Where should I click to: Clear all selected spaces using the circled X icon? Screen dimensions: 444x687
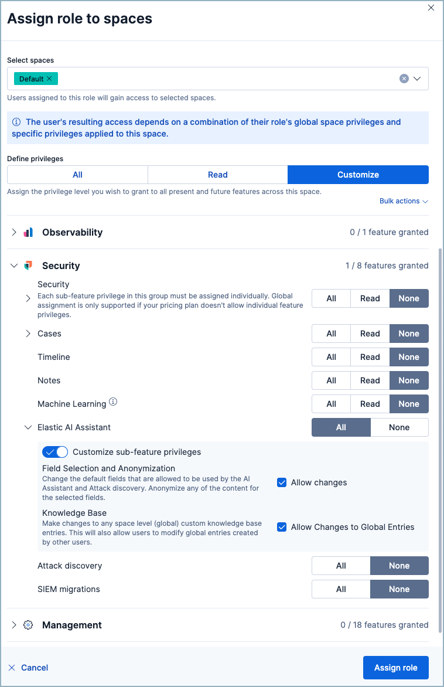(x=404, y=78)
